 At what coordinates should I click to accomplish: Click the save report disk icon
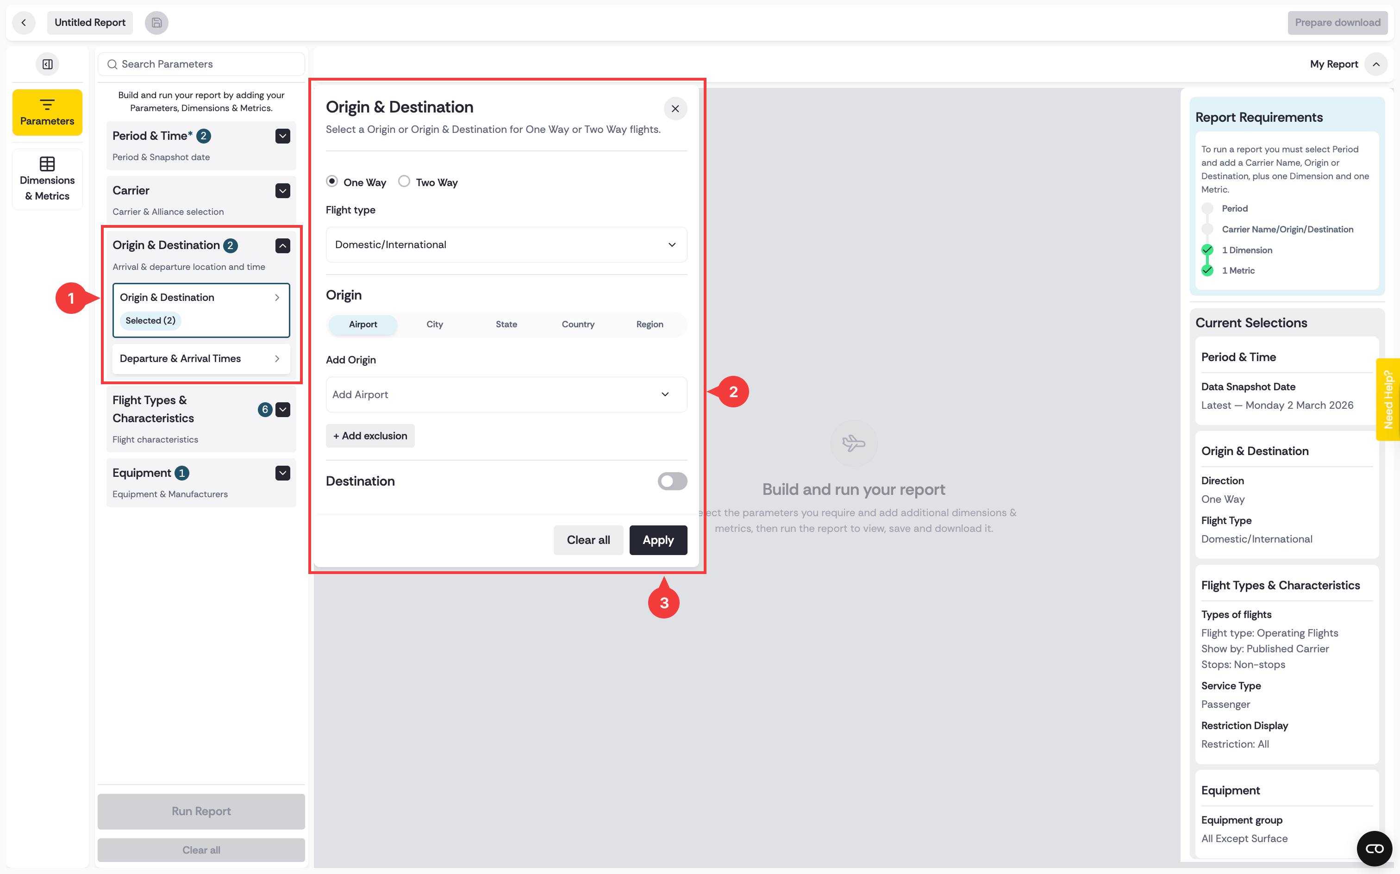tap(156, 23)
